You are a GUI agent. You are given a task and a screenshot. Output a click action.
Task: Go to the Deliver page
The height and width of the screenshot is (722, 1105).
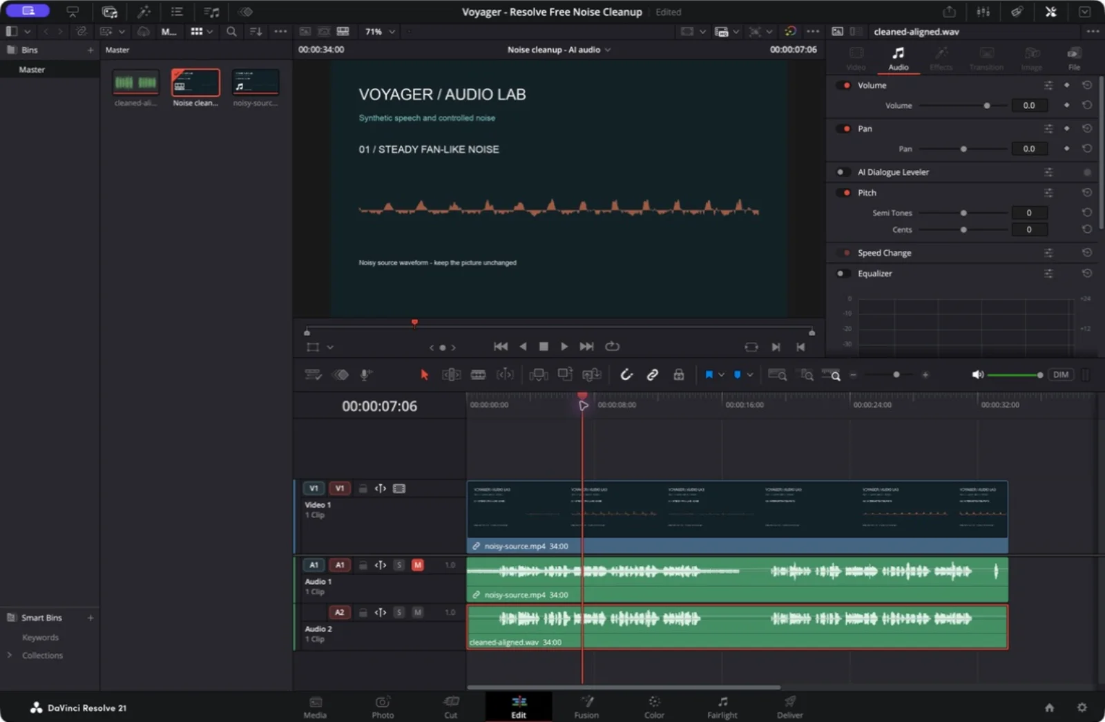point(790,707)
